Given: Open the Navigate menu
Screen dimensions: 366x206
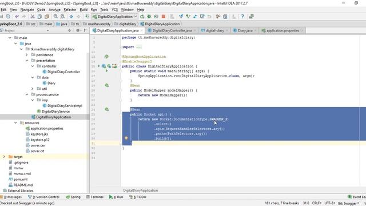Looking at the screenshot, I should click(27, 10).
